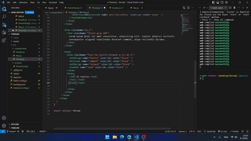
Task: Open HomeFeed.js under screens folder
Action: [22, 66]
